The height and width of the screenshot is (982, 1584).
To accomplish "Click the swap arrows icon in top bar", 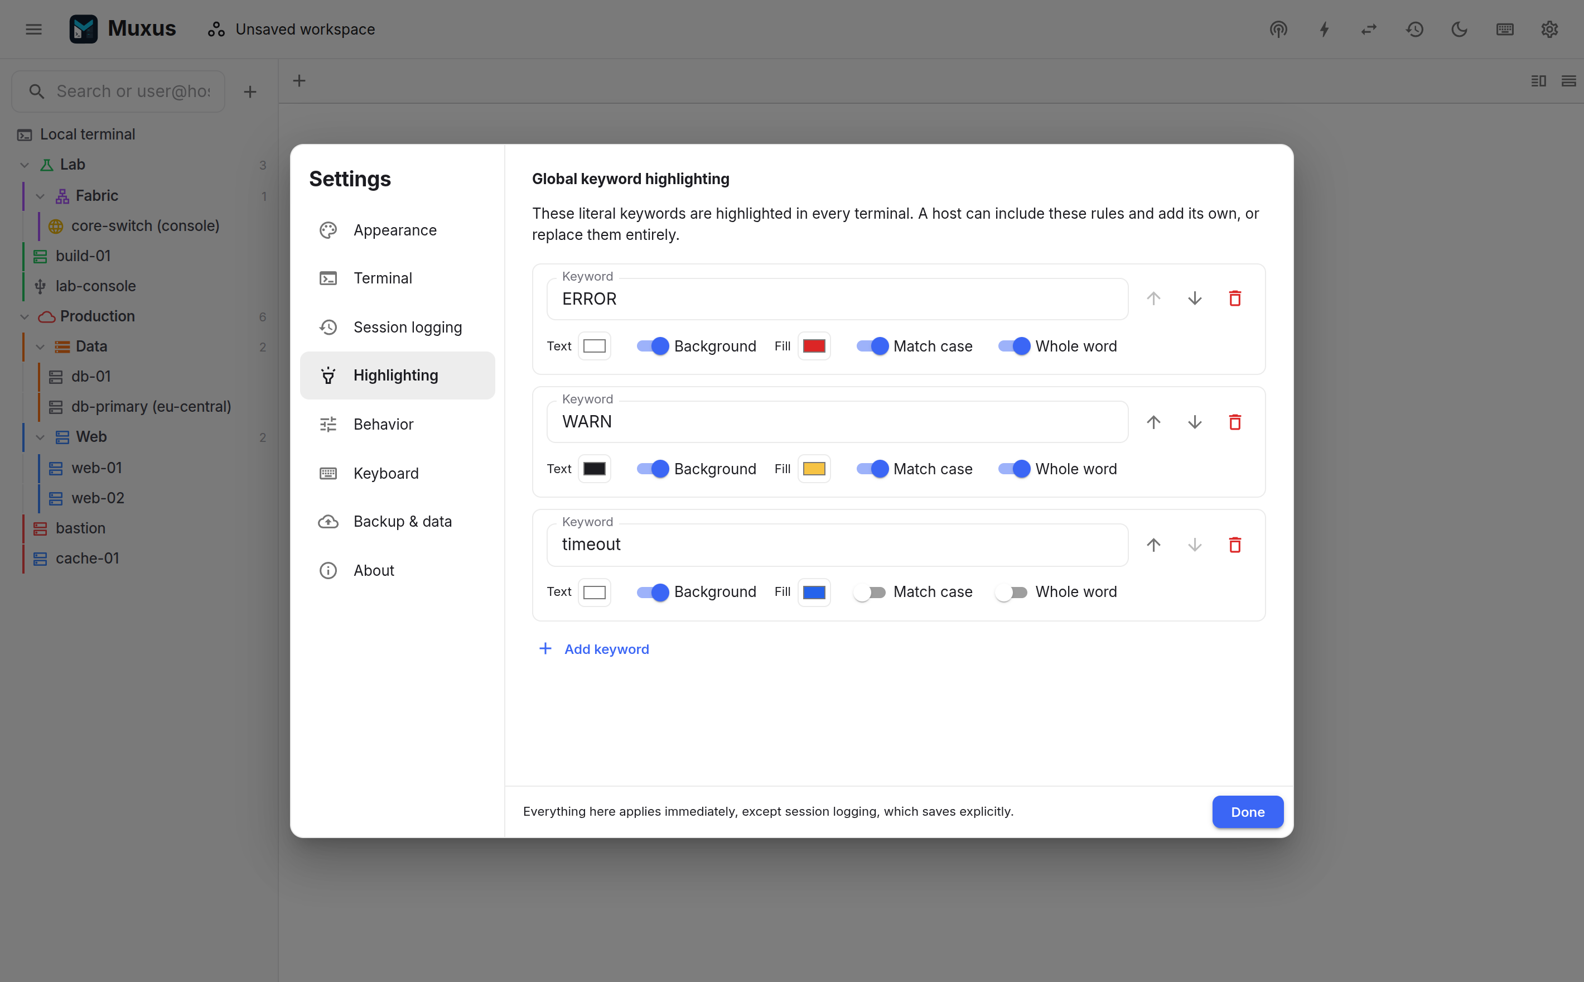I will click(1369, 29).
